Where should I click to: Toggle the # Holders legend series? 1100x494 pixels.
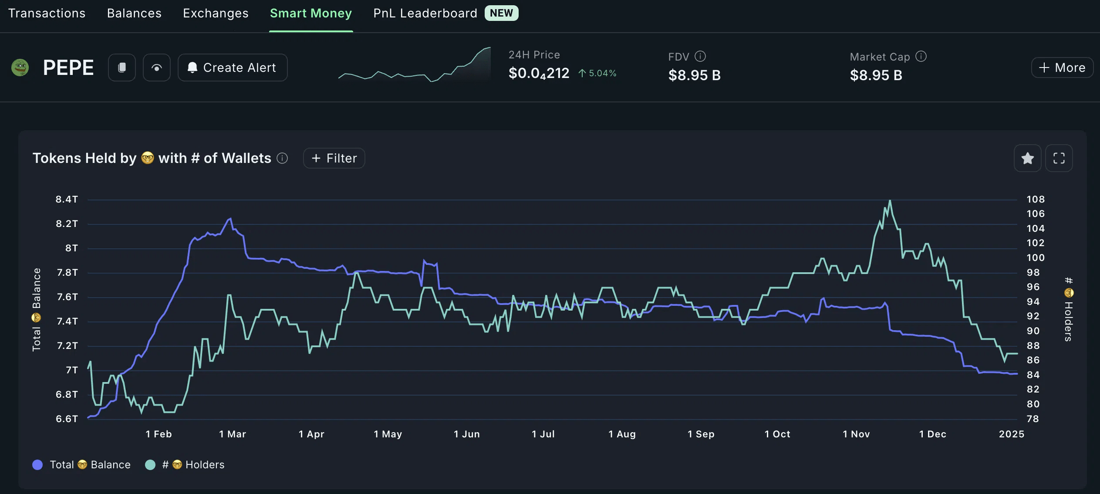pos(194,465)
